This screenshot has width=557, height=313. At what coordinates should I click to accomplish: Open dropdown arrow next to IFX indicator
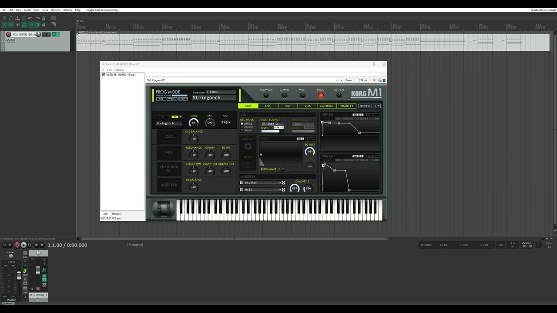(x=181, y=117)
